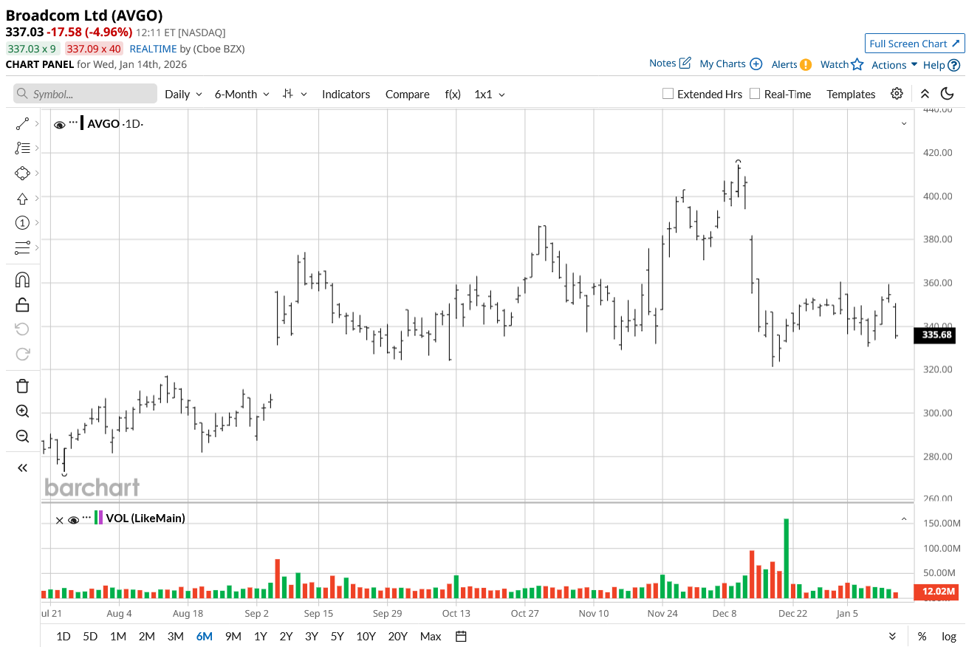Switch range to 5Y
The width and height of the screenshot is (966, 647).
point(337,636)
